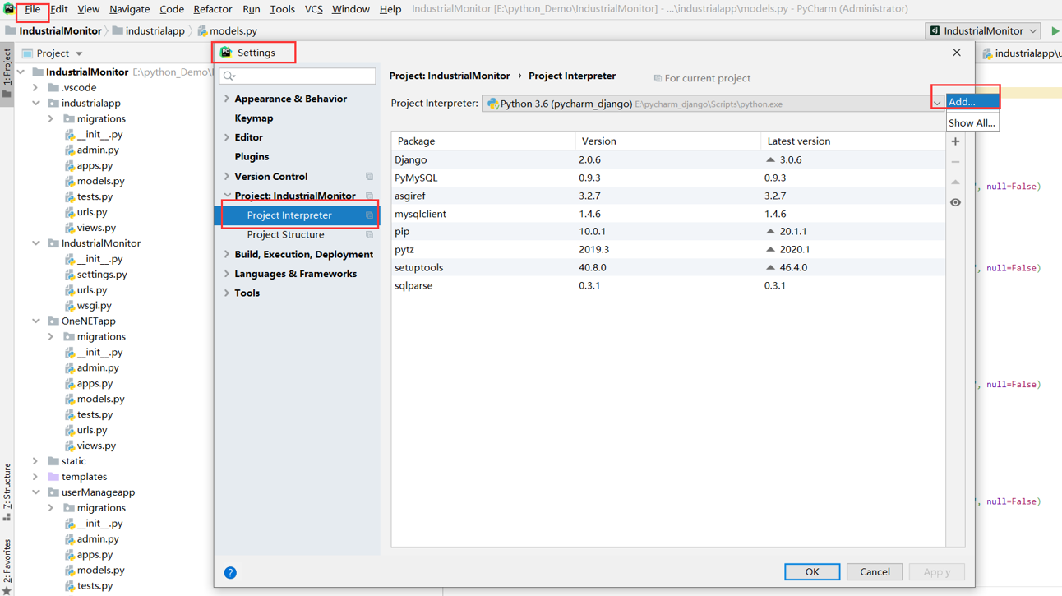This screenshot has height=596, width=1062.
Task: Open the run configuration IndustrialMonitor dropdown
Action: coord(983,30)
